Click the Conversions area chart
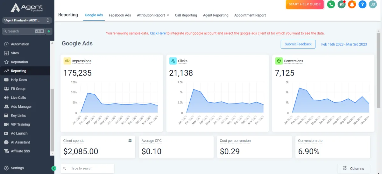 (330, 97)
